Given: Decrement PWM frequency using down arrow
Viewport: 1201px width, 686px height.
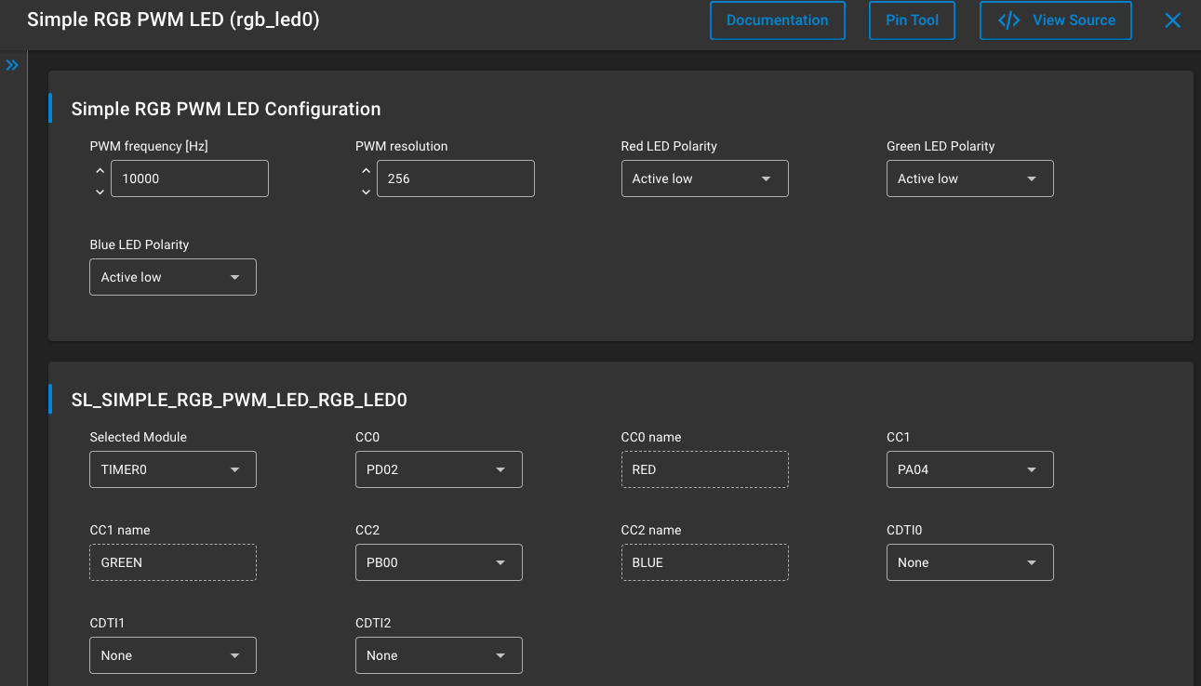Looking at the screenshot, I should tap(100, 191).
